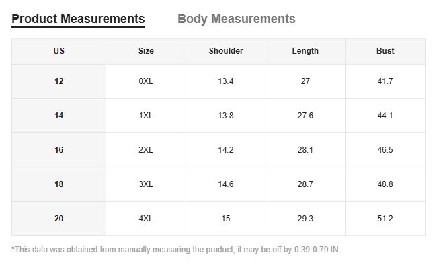Click the 13.8 shoulder value

[x=226, y=116]
